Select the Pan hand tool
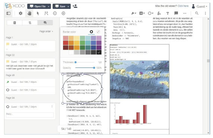This screenshot has height=138, width=213. click(29, 13)
